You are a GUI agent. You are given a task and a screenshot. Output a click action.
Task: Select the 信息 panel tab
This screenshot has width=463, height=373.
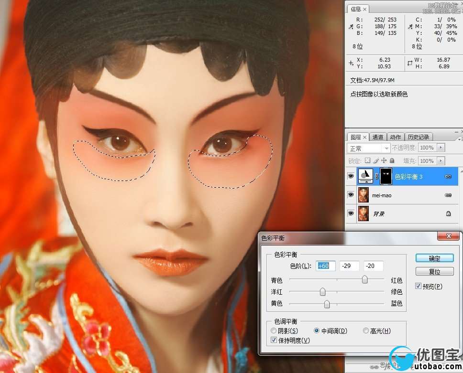pos(355,9)
